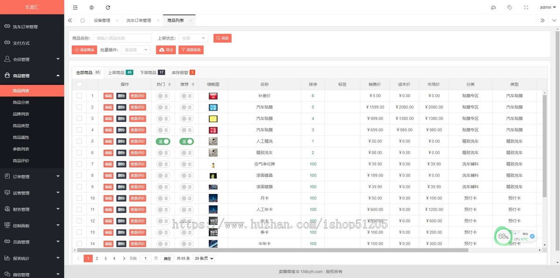560x278 pixels.
Task: Click the 筛选 search button
Action: pos(222,38)
